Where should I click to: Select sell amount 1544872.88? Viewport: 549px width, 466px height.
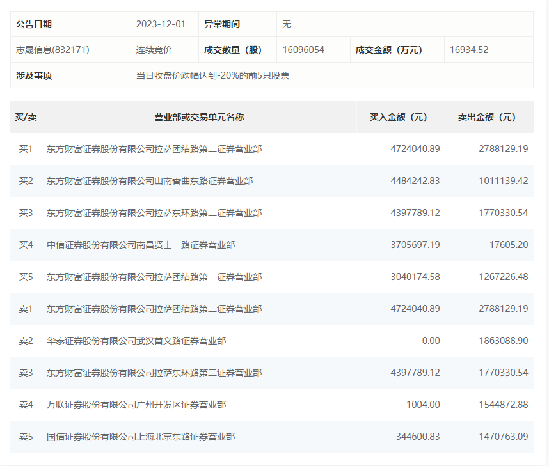504,405
